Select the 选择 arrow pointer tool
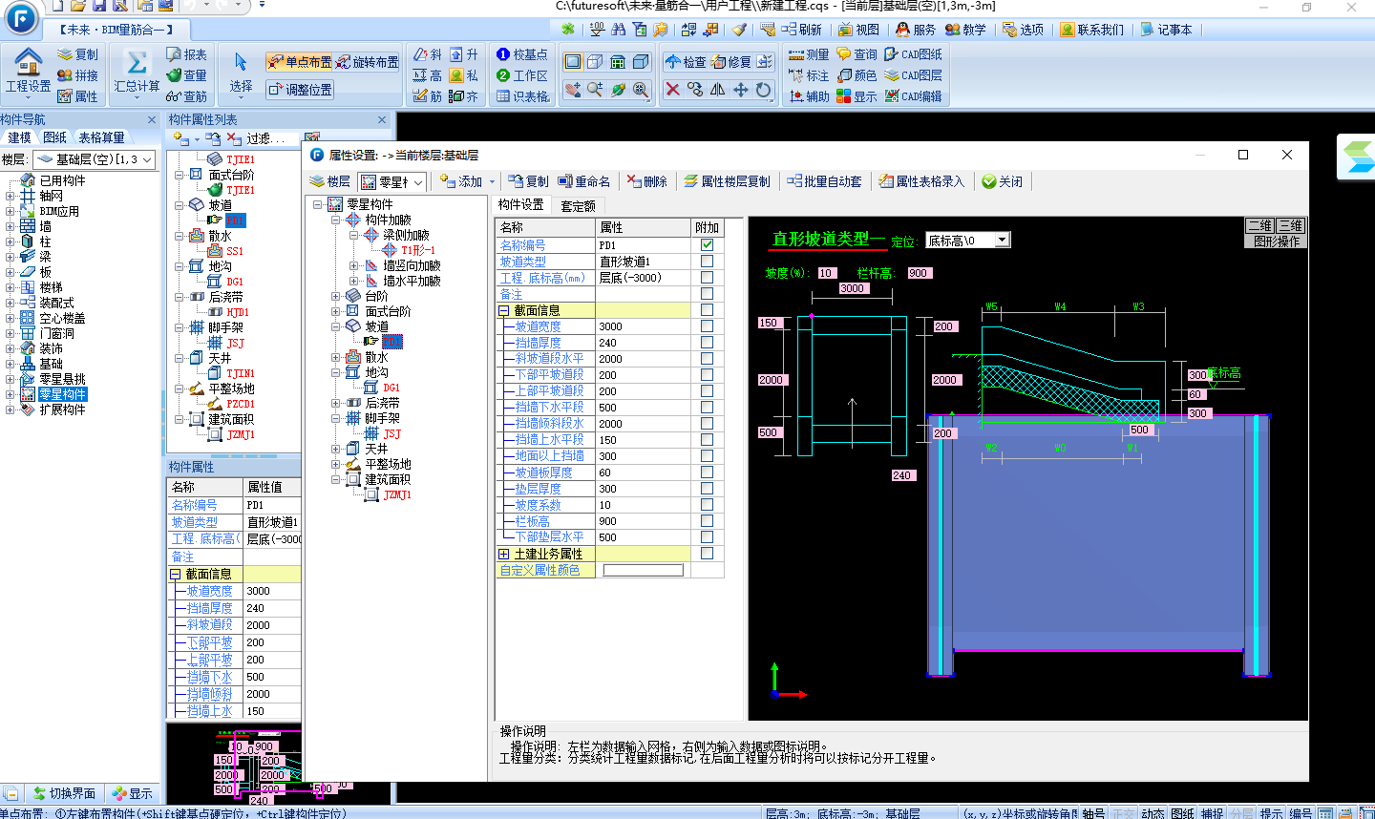Image resolution: width=1375 pixels, height=819 pixels. [x=241, y=73]
